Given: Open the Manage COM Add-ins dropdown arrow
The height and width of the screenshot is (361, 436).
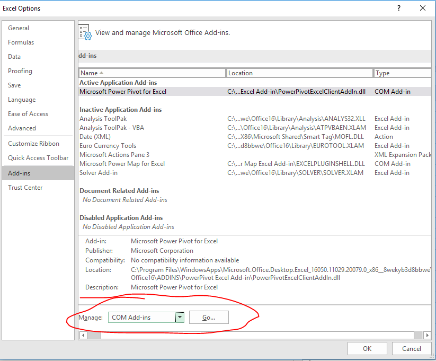Looking at the screenshot, I should [x=180, y=318].
